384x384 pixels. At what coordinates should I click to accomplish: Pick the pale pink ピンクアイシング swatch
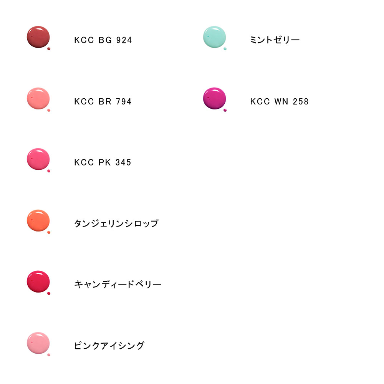(38, 343)
